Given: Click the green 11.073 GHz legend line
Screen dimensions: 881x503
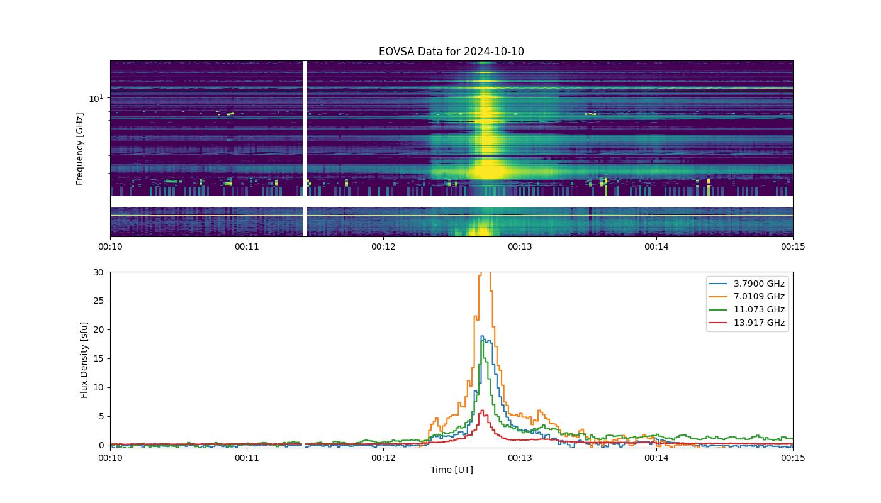Looking at the screenshot, I should 719,310.
